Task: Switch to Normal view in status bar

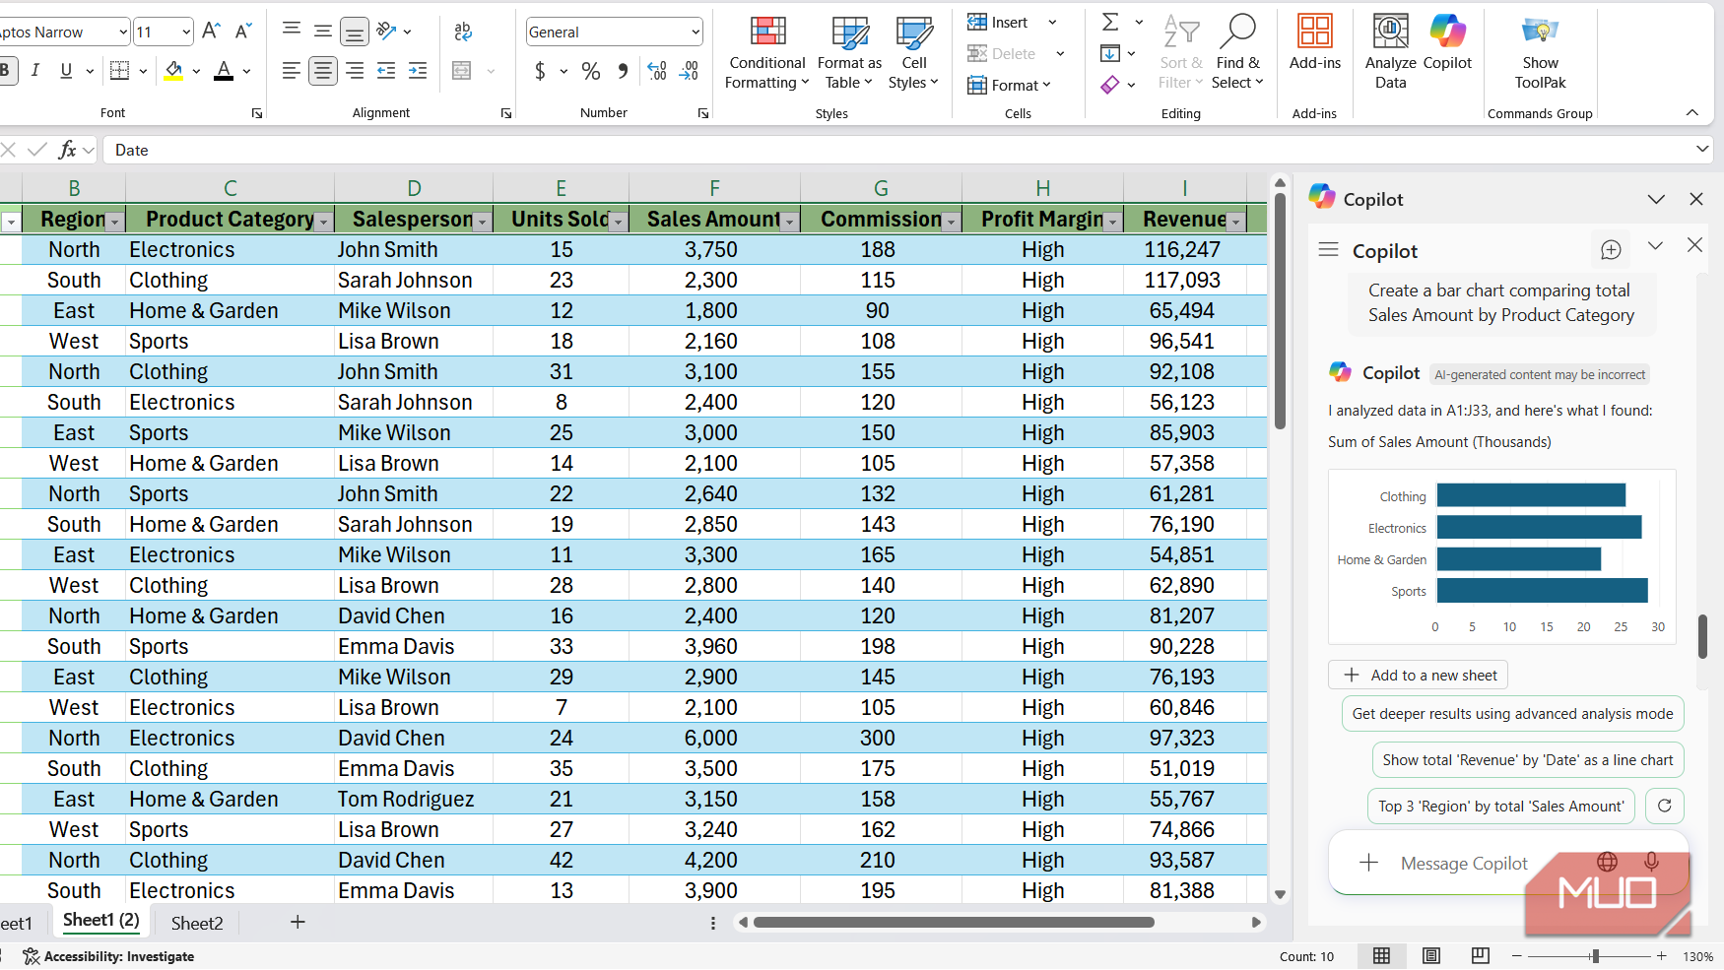Action: [1382, 956]
